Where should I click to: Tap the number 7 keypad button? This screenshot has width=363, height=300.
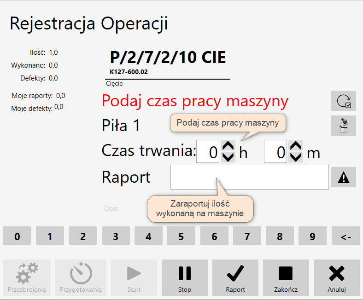[247, 237]
